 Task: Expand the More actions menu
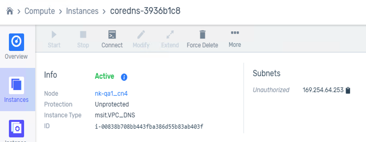[235, 33]
